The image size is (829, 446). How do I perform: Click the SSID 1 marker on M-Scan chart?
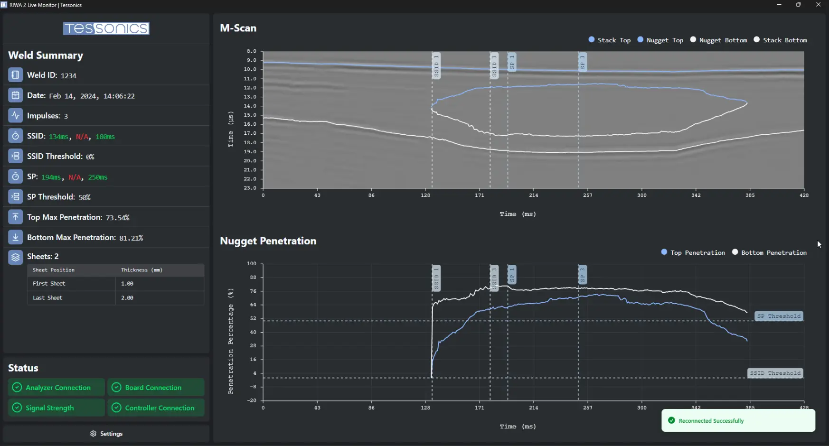coord(436,66)
